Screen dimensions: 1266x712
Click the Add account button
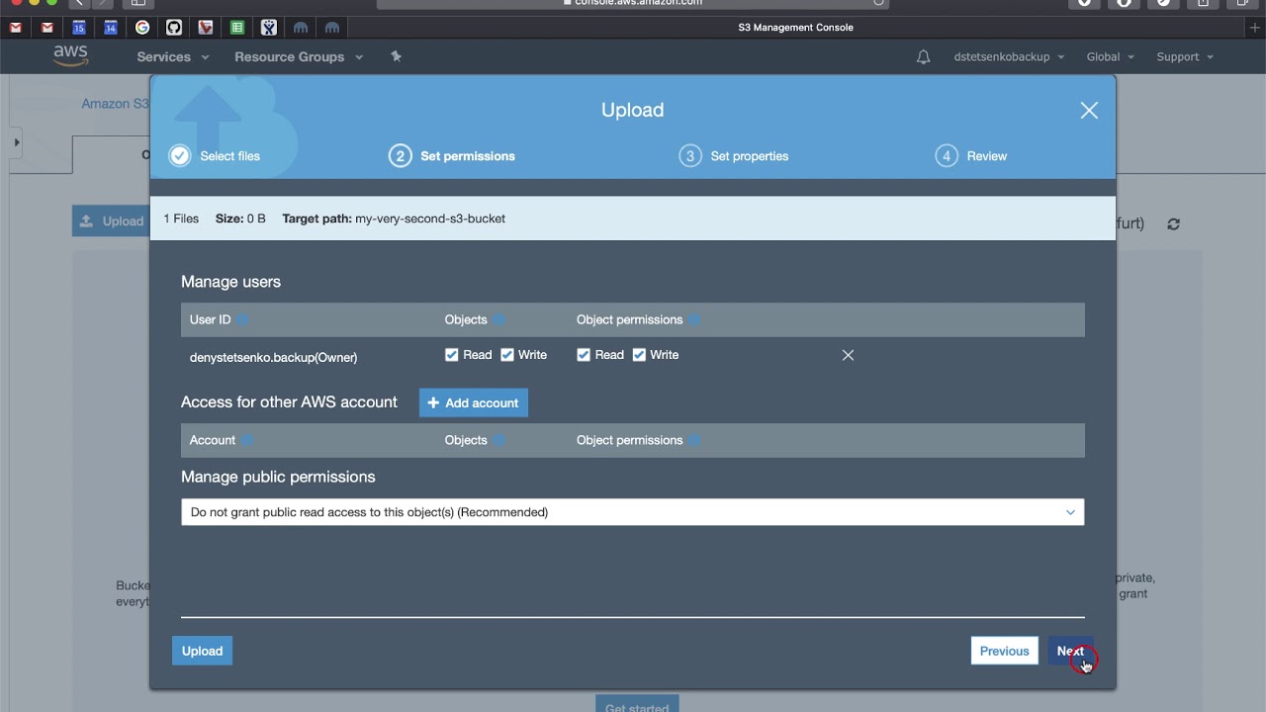[474, 402]
